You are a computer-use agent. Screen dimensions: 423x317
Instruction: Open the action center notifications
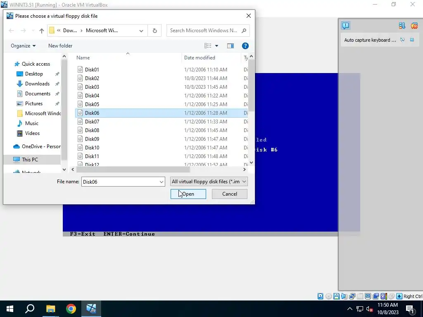point(410,309)
